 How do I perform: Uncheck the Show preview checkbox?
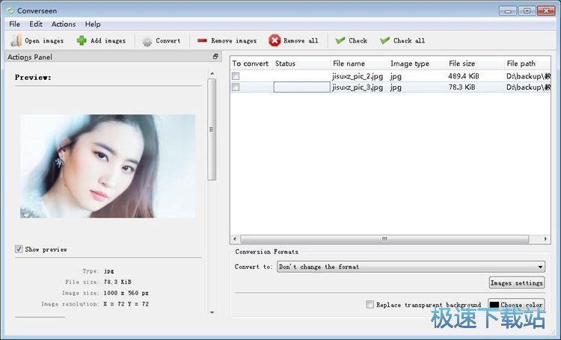(19, 249)
